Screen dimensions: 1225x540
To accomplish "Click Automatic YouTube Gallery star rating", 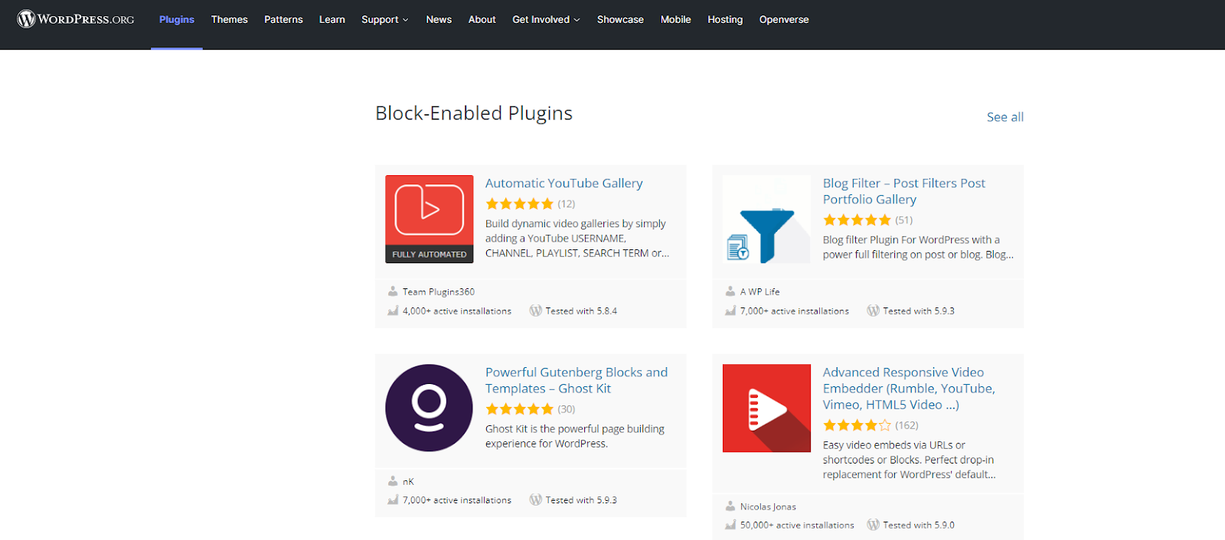I will 519,203.
